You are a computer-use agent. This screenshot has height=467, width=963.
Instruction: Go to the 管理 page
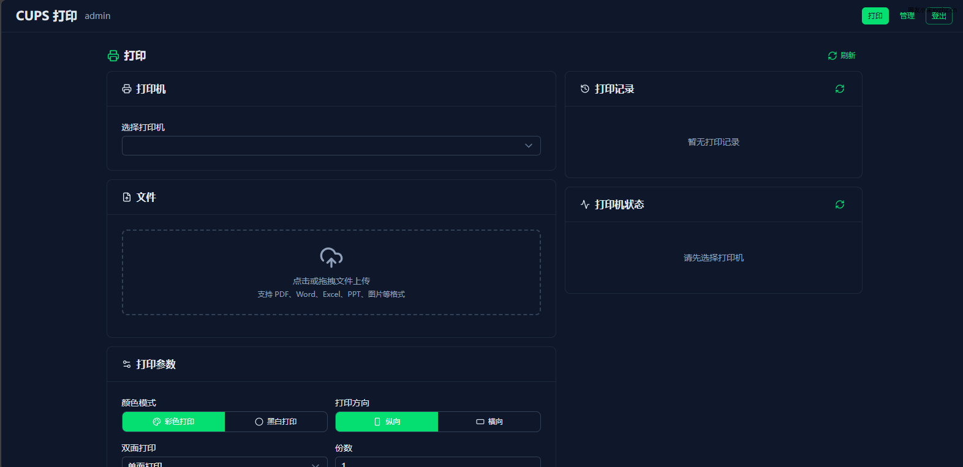tap(907, 16)
